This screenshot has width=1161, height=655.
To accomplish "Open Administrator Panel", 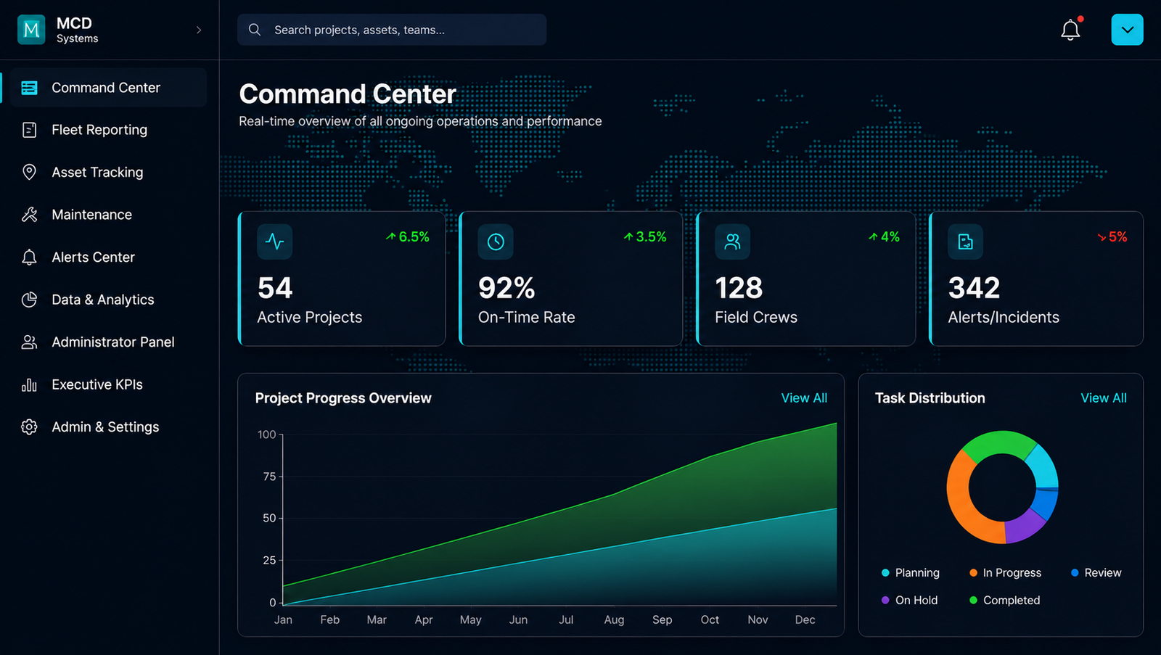I will tap(108, 342).
